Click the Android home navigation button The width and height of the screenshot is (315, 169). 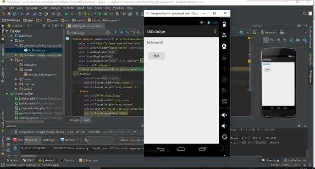(181, 149)
